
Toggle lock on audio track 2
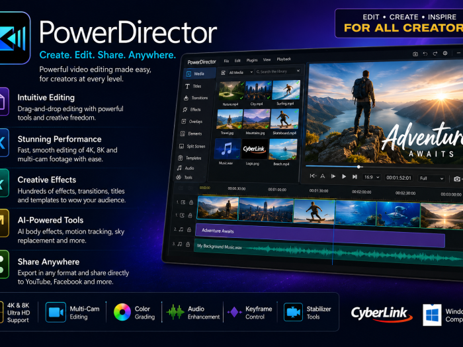[189, 229]
